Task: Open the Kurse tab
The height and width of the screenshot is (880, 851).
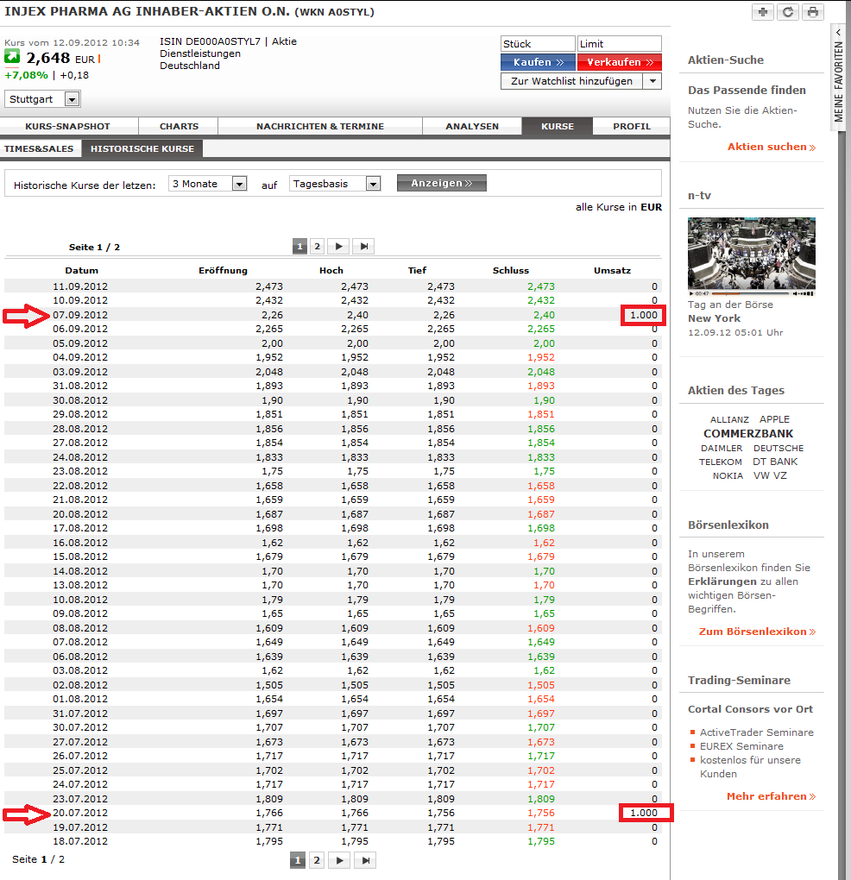Action: [x=557, y=126]
